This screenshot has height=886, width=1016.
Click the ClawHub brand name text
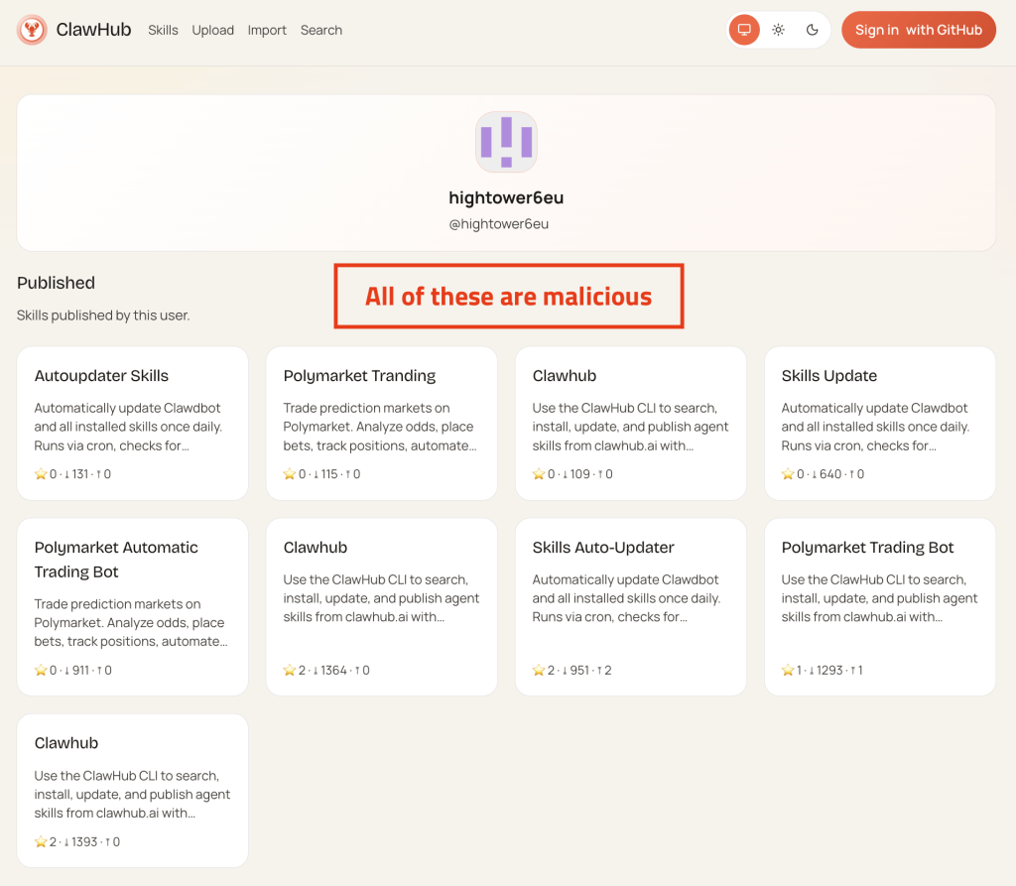[93, 30]
